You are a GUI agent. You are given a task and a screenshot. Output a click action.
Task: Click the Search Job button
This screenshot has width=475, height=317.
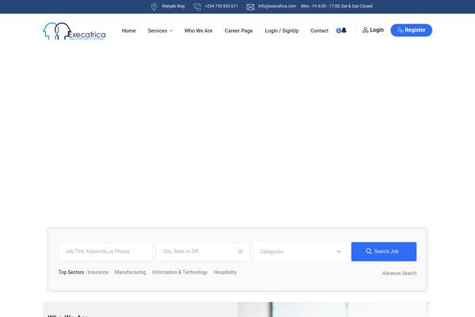tap(384, 251)
